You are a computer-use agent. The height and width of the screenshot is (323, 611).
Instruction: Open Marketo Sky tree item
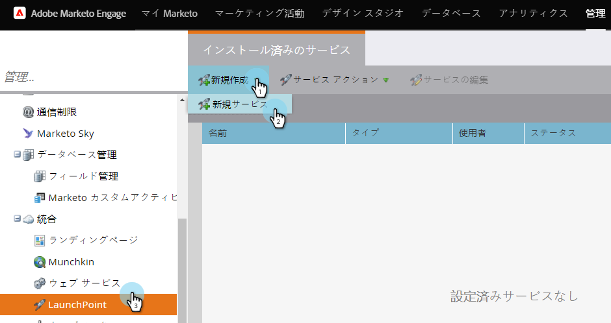66,134
